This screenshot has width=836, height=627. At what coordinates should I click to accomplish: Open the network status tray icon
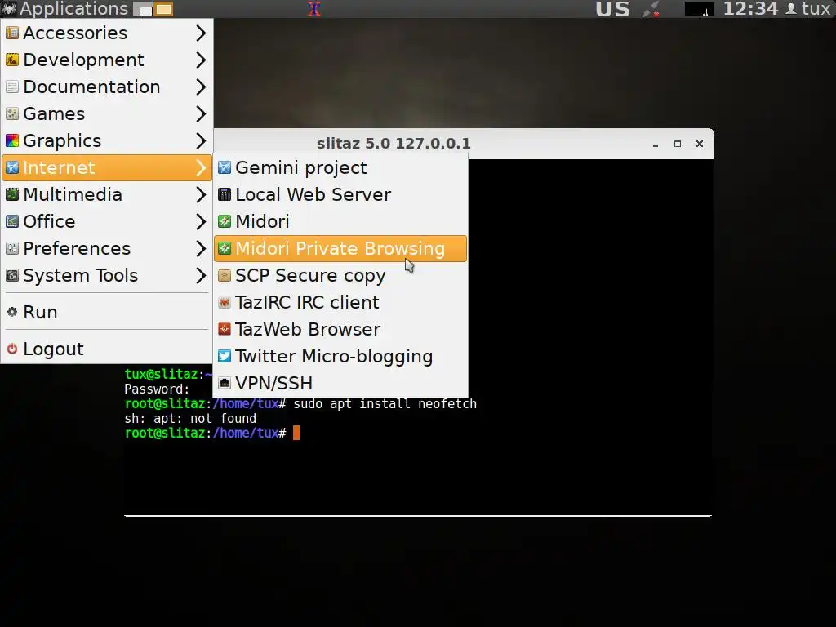click(651, 9)
